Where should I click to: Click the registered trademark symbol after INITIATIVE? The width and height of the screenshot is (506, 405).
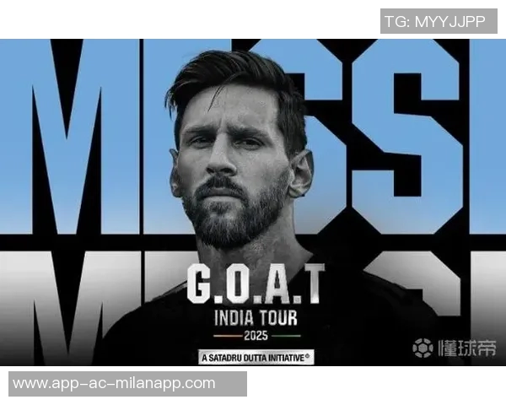click(x=307, y=356)
